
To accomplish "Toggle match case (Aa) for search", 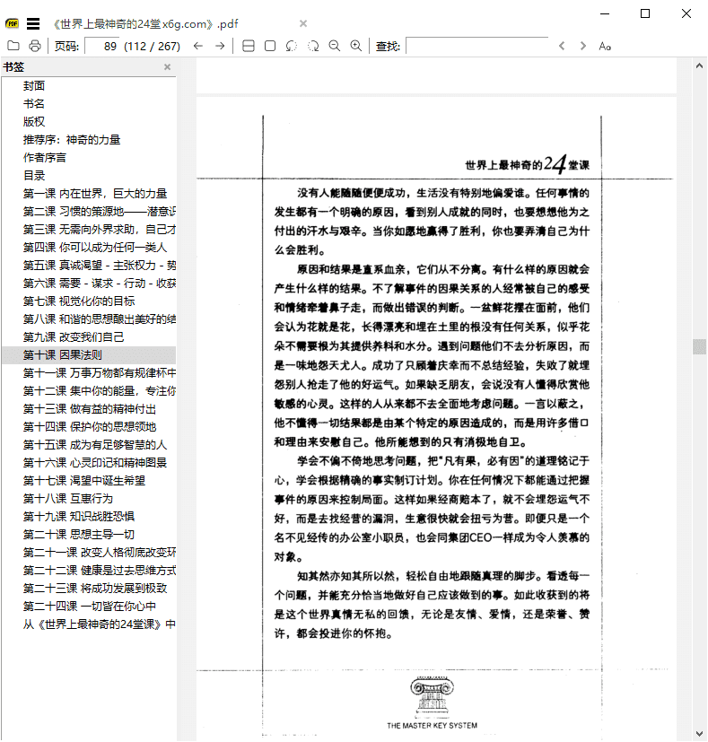I will point(605,46).
